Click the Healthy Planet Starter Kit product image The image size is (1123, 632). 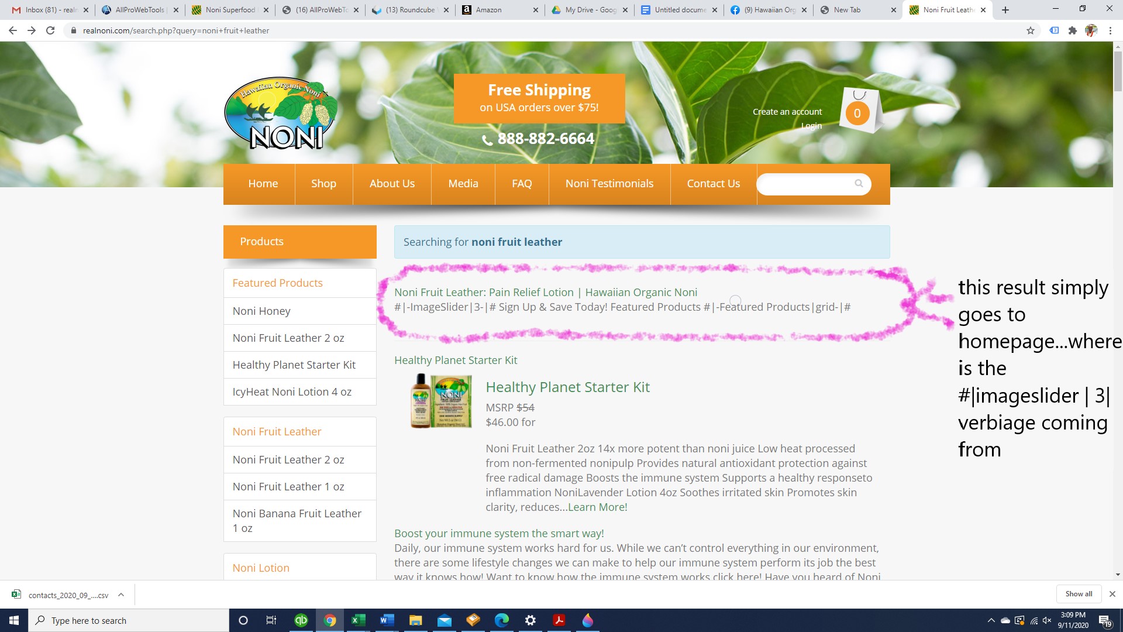click(x=441, y=401)
